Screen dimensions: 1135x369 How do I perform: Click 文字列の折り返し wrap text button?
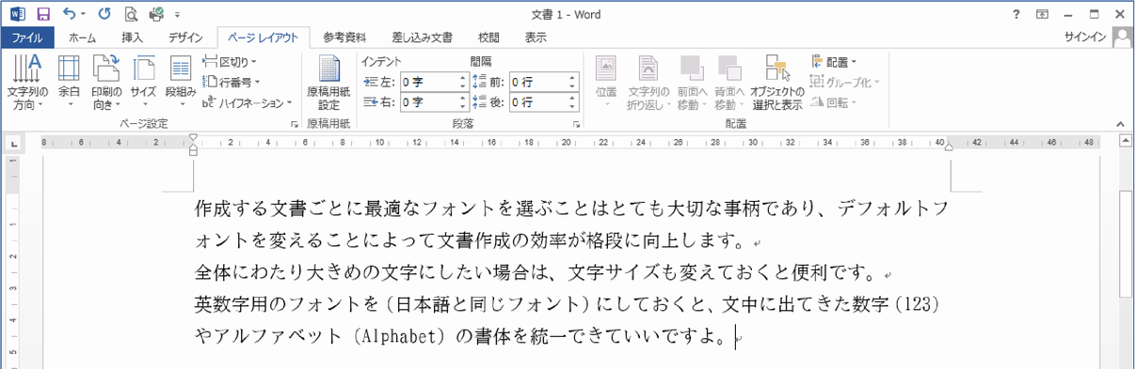pos(648,84)
